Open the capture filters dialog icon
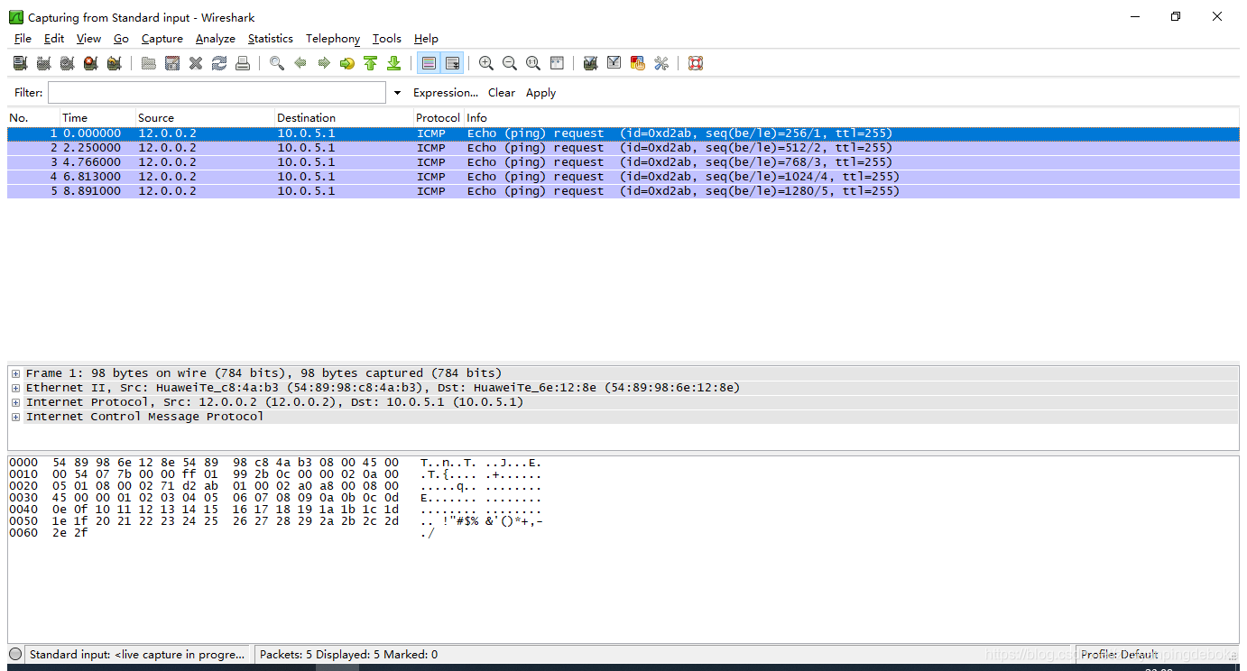 pyautogui.click(x=591, y=63)
